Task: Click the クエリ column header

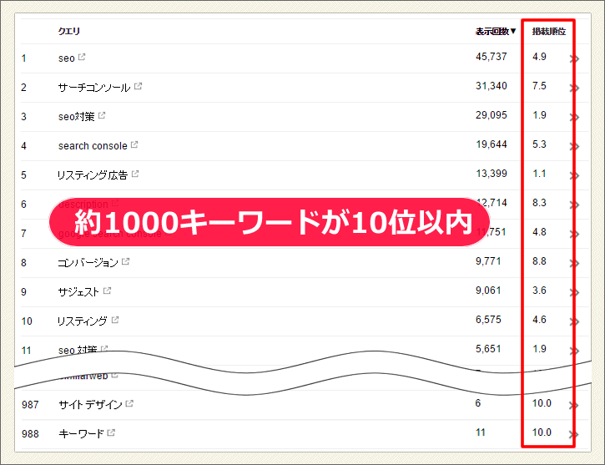Action: point(69,31)
